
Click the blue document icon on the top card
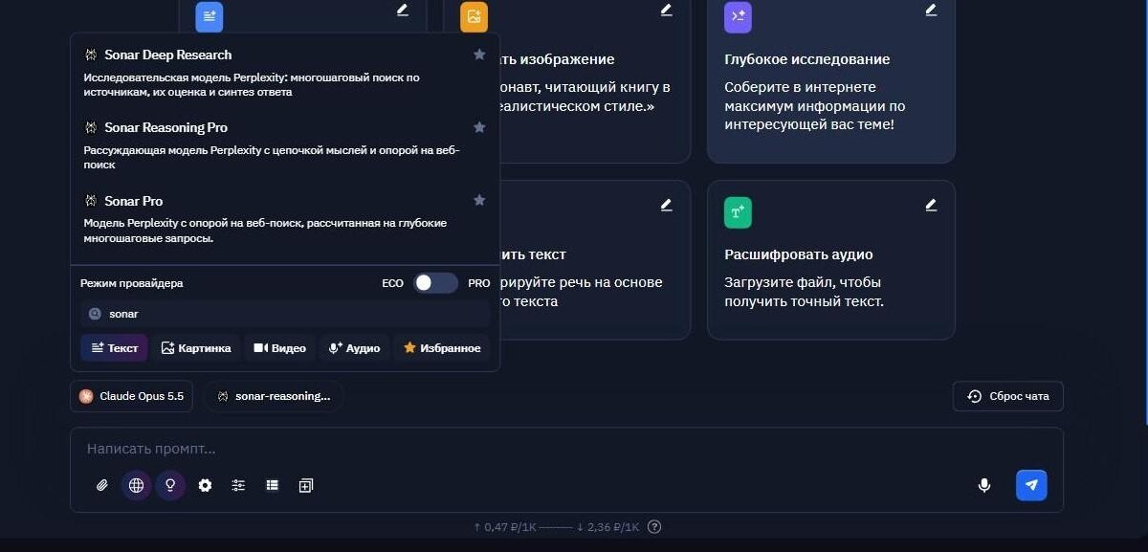pos(210,17)
